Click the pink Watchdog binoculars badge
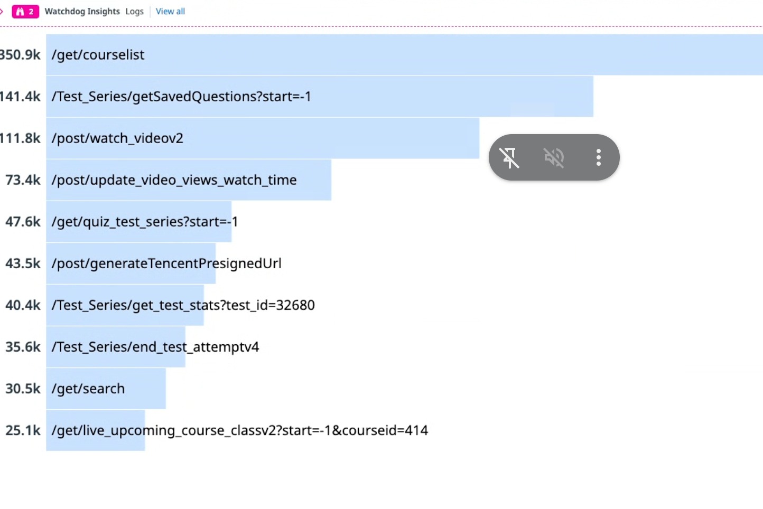Viewport: 763px width, 509px height. click(x=25, y=12)
